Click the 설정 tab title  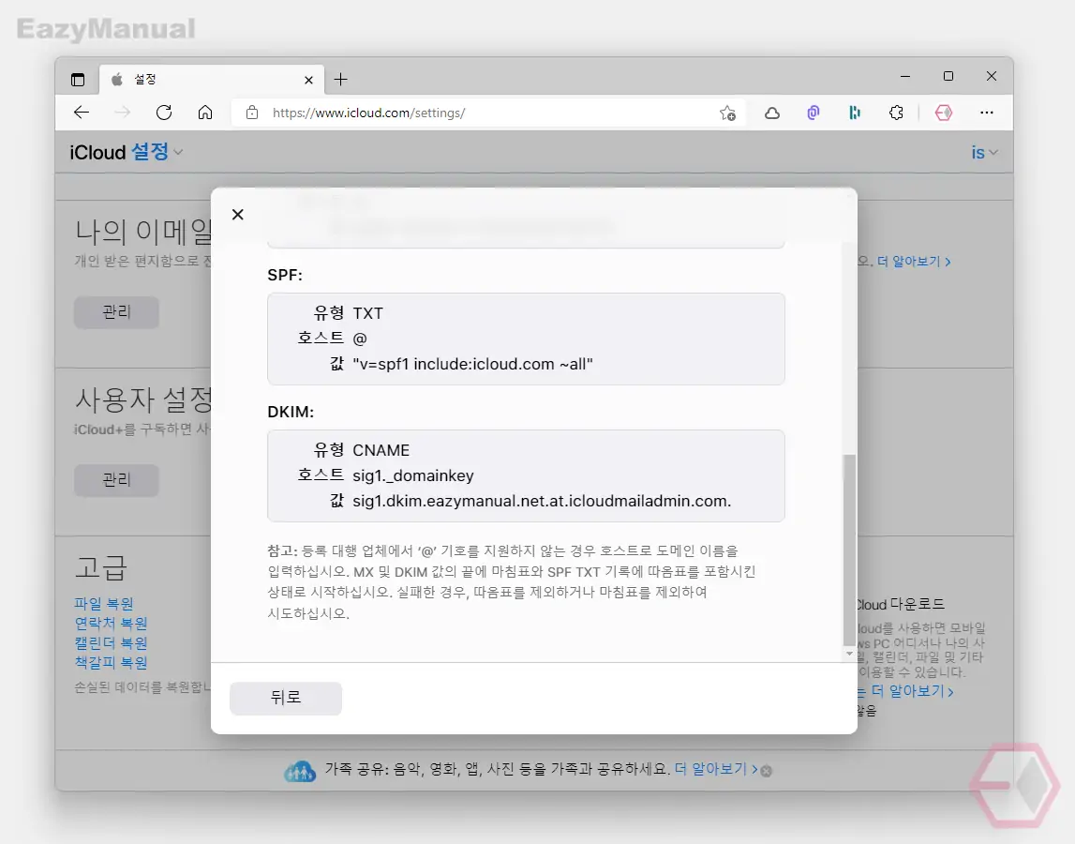[x=145, y=80]
